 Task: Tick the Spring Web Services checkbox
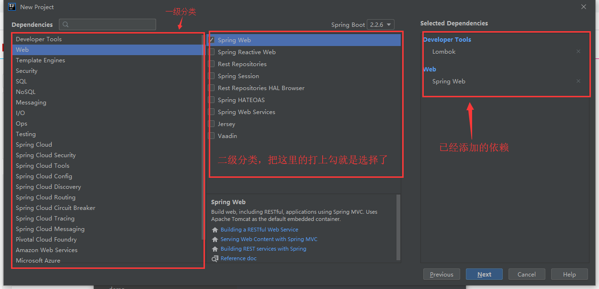pyautogui.click(x=211, y=112)
